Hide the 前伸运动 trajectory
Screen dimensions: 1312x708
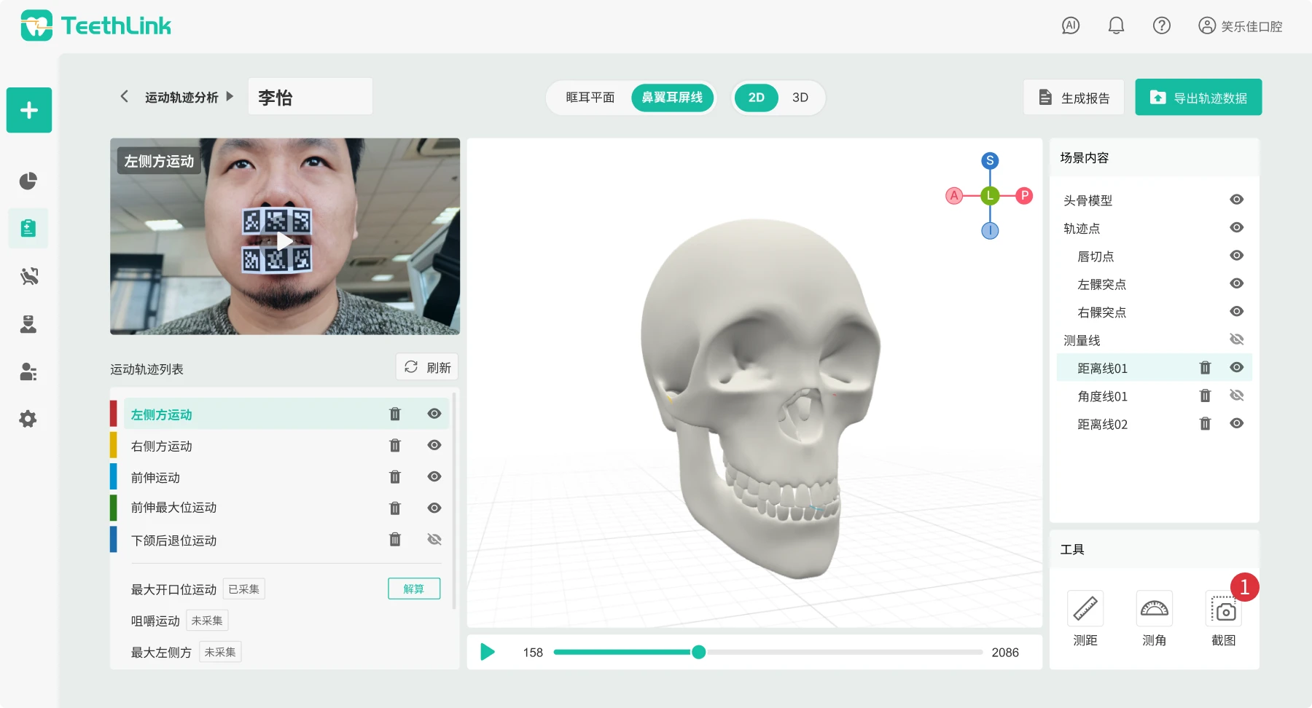[434, 476]
